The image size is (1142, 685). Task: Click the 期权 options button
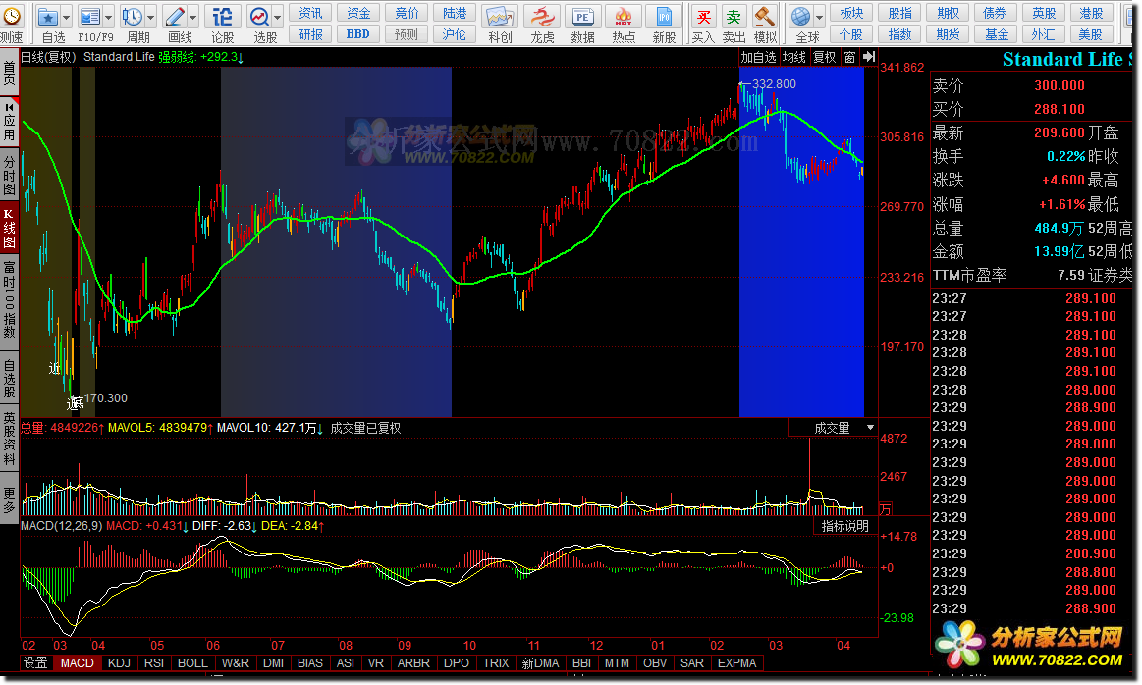point(949,13)
